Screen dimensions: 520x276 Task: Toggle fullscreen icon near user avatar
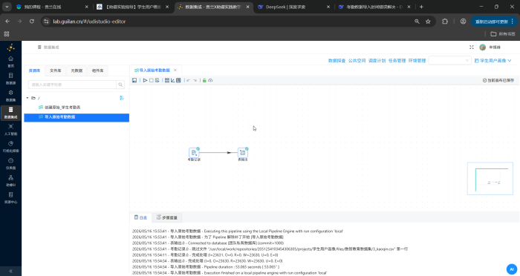click(472, 47)
